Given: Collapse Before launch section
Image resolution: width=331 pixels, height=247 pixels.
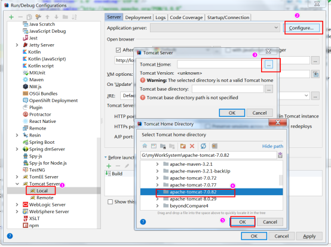Looking at the screenshot, I should 106,158.
